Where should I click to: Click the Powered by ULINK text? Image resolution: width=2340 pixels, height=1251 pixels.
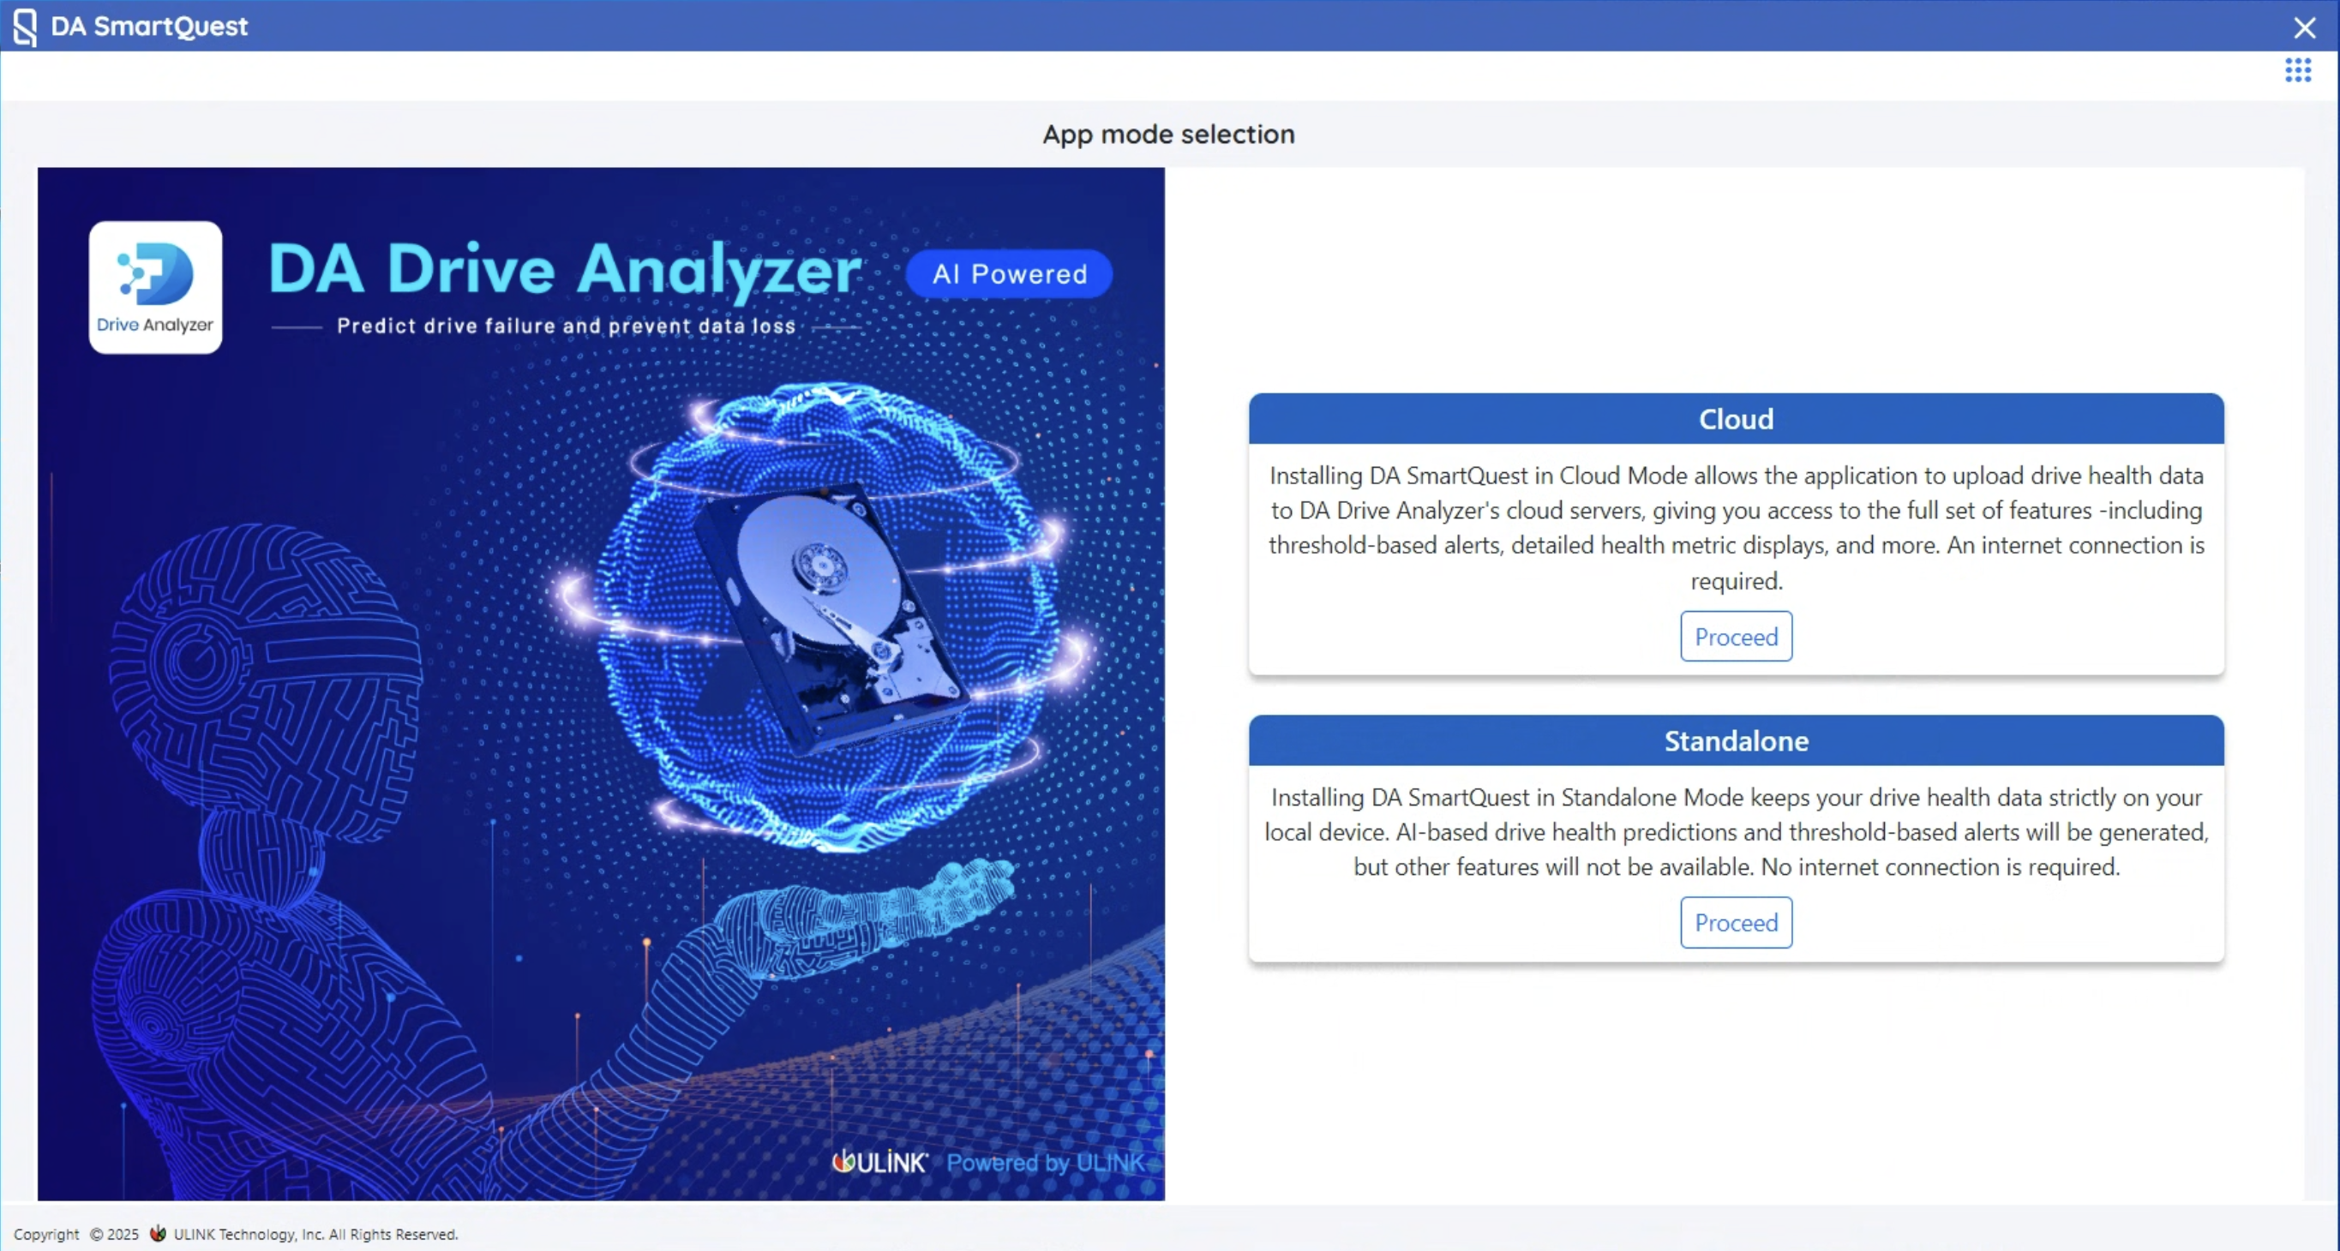[x=1046, y=1162]
